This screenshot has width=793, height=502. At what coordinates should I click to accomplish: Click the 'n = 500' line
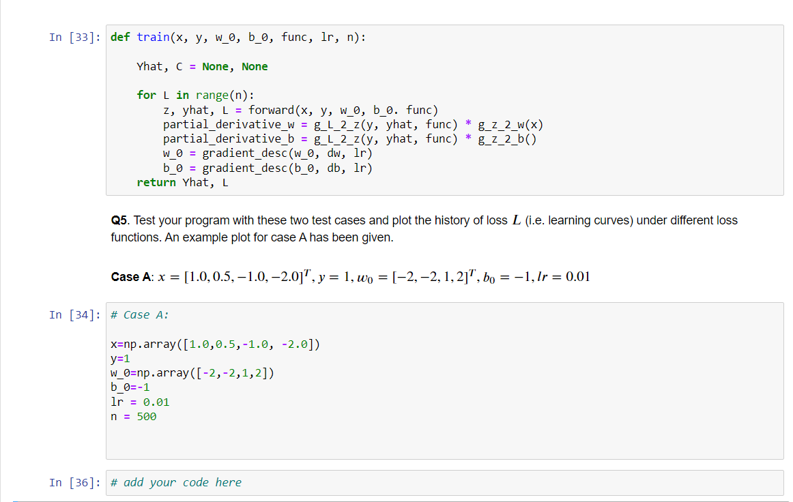[134, 417]
